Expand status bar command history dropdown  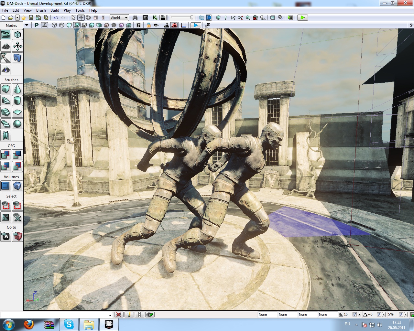[110, 315]
